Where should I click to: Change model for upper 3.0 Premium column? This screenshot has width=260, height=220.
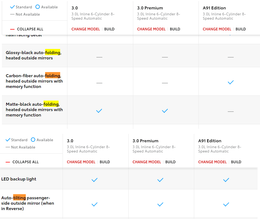pos(151,29)
